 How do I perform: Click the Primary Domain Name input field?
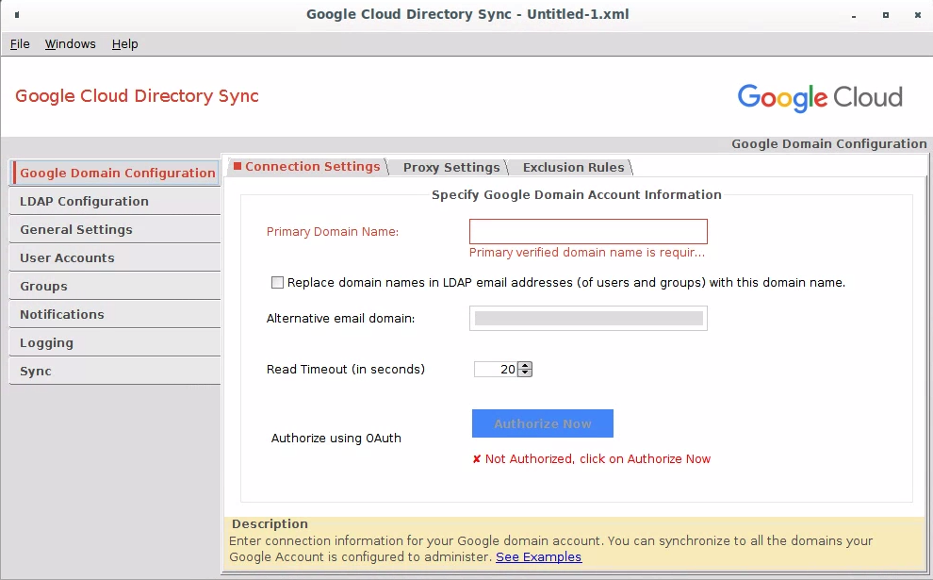pyautogui.click(x=587, y=231)
